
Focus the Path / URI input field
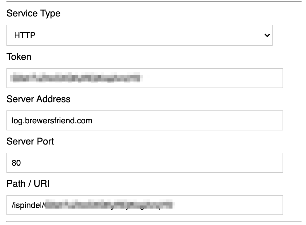(x=229, y=205)
